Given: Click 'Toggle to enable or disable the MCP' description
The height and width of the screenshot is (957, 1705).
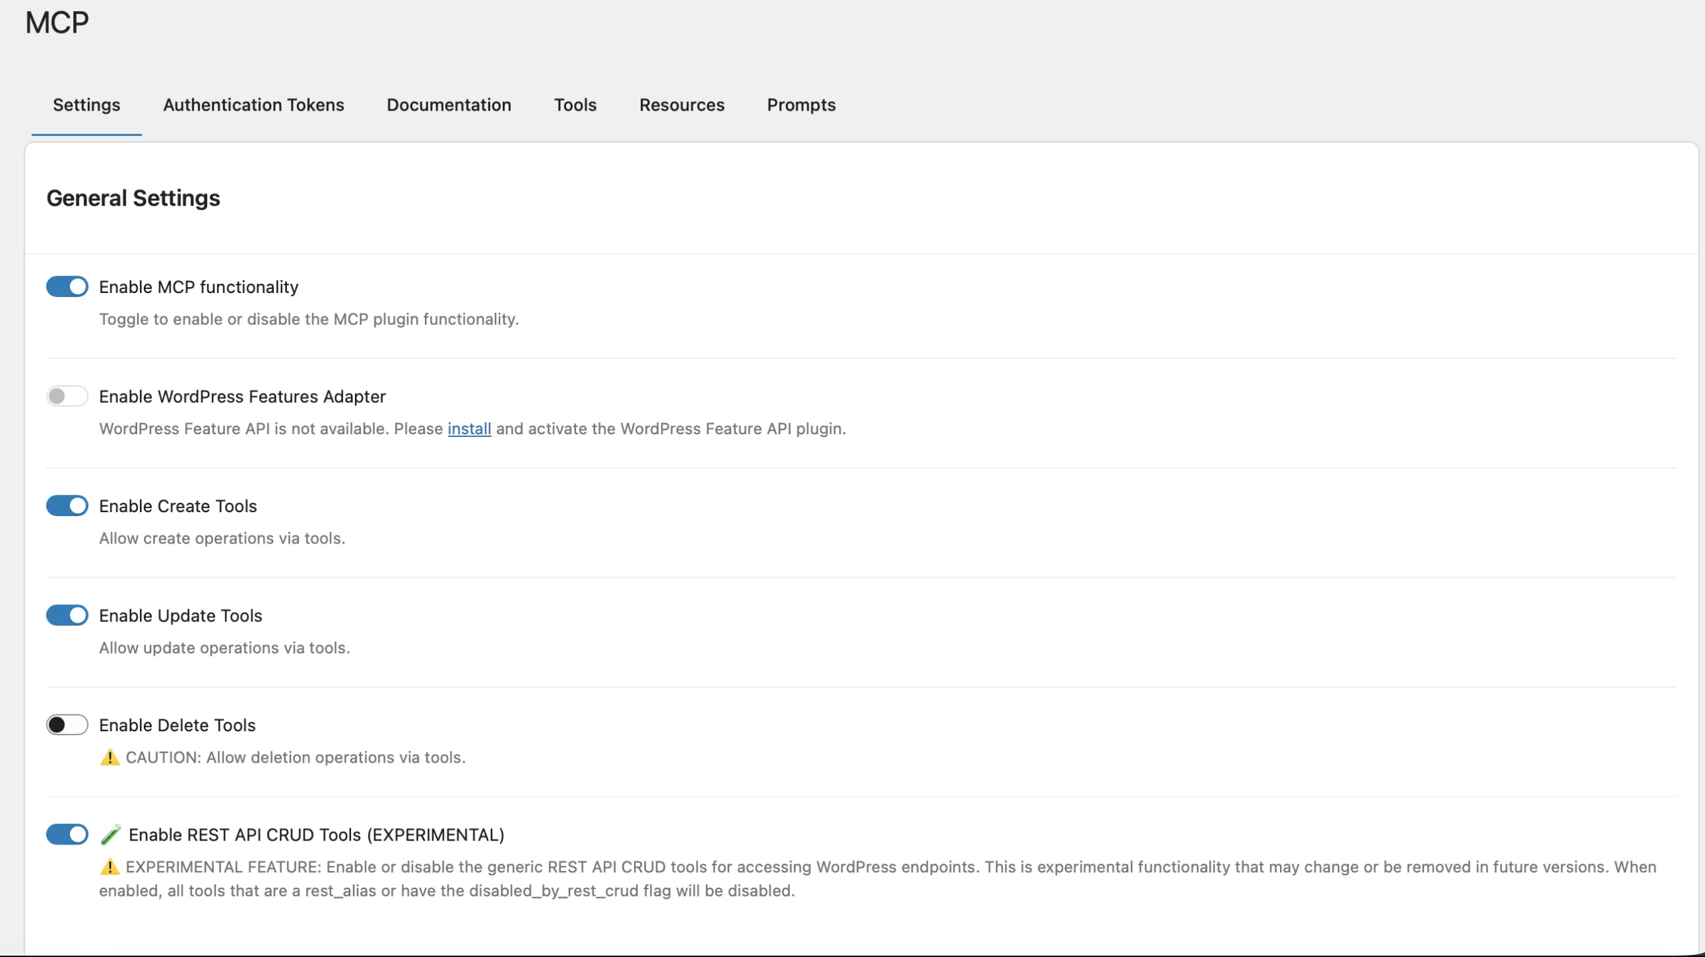Looking at the screenshot, I should 309,320.
